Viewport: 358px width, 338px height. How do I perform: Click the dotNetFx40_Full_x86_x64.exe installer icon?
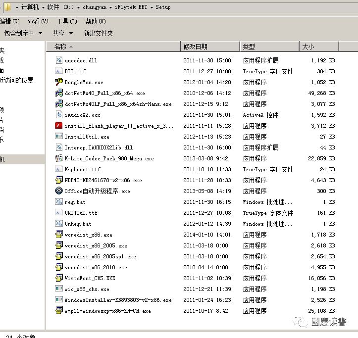(59, 93)
